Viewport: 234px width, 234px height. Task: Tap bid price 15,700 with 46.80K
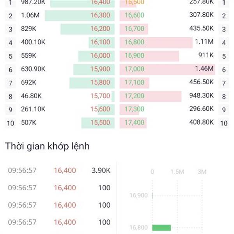click(x=100, y=96)
